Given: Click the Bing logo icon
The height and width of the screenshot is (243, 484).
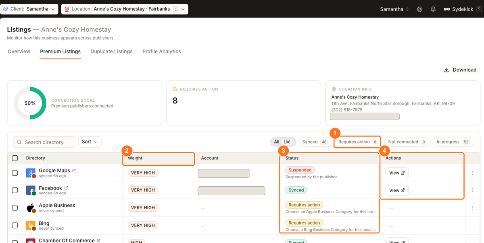Looking at the screenshot, I should [x=31, y=225].
